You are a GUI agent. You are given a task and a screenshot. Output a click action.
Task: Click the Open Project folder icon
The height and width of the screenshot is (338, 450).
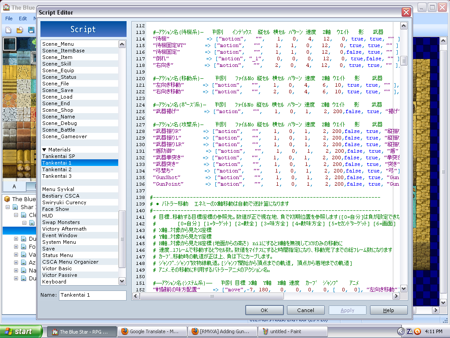[x=20, y=30]
